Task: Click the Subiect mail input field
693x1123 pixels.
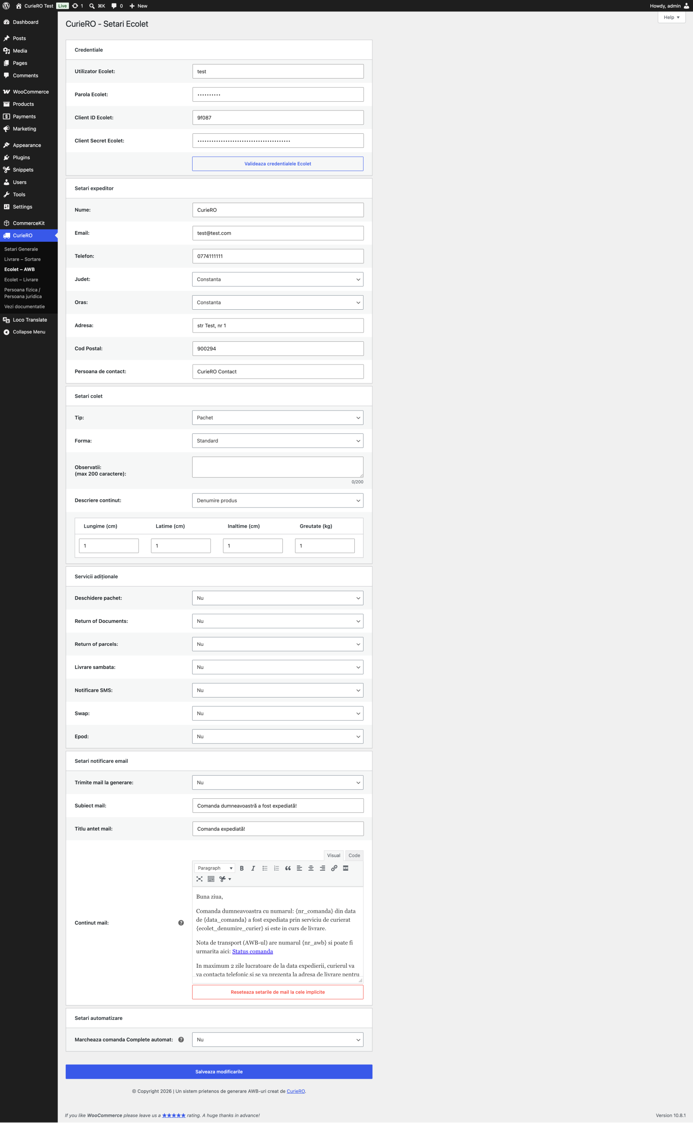Action: pos(278,806)
